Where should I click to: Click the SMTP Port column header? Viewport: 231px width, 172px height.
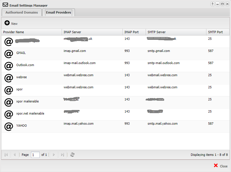tap(218, 32)
